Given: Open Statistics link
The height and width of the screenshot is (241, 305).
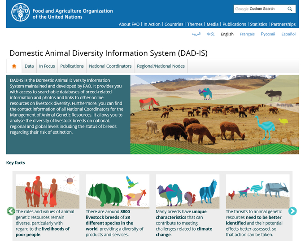Looking at the screenshot, I should pyautogui.click(x=258, y=24).
